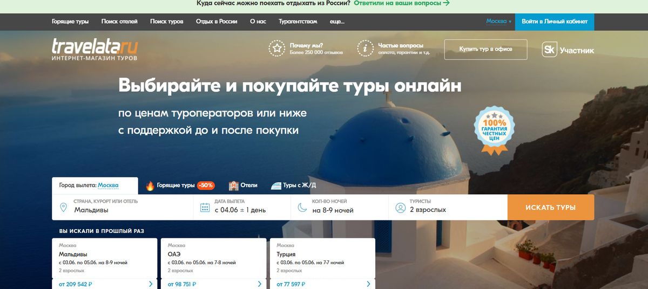Click the flame icon for Горящие туры

(x=150, y=185)
